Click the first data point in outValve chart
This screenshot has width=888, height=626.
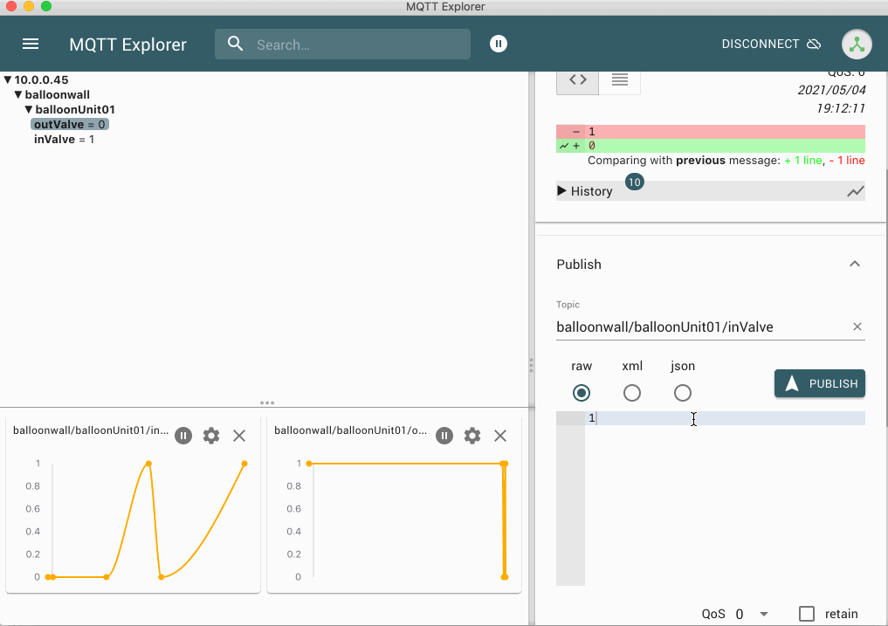point(309,464)
